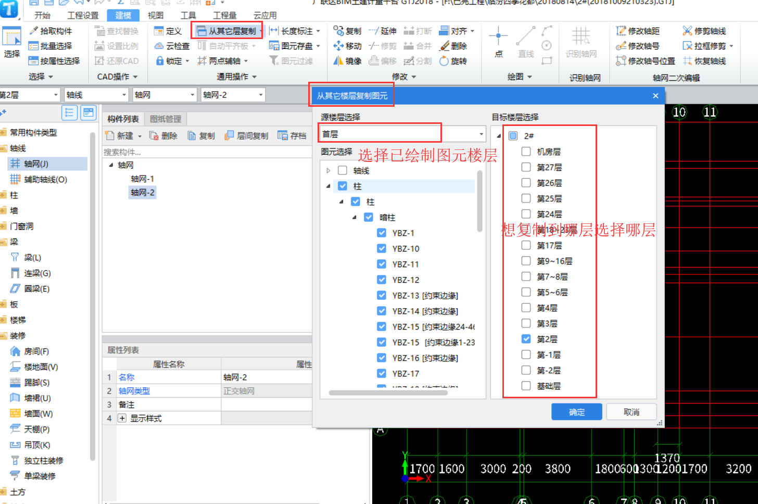
Task: Click 存档 archive in component list
Action: 292,136
